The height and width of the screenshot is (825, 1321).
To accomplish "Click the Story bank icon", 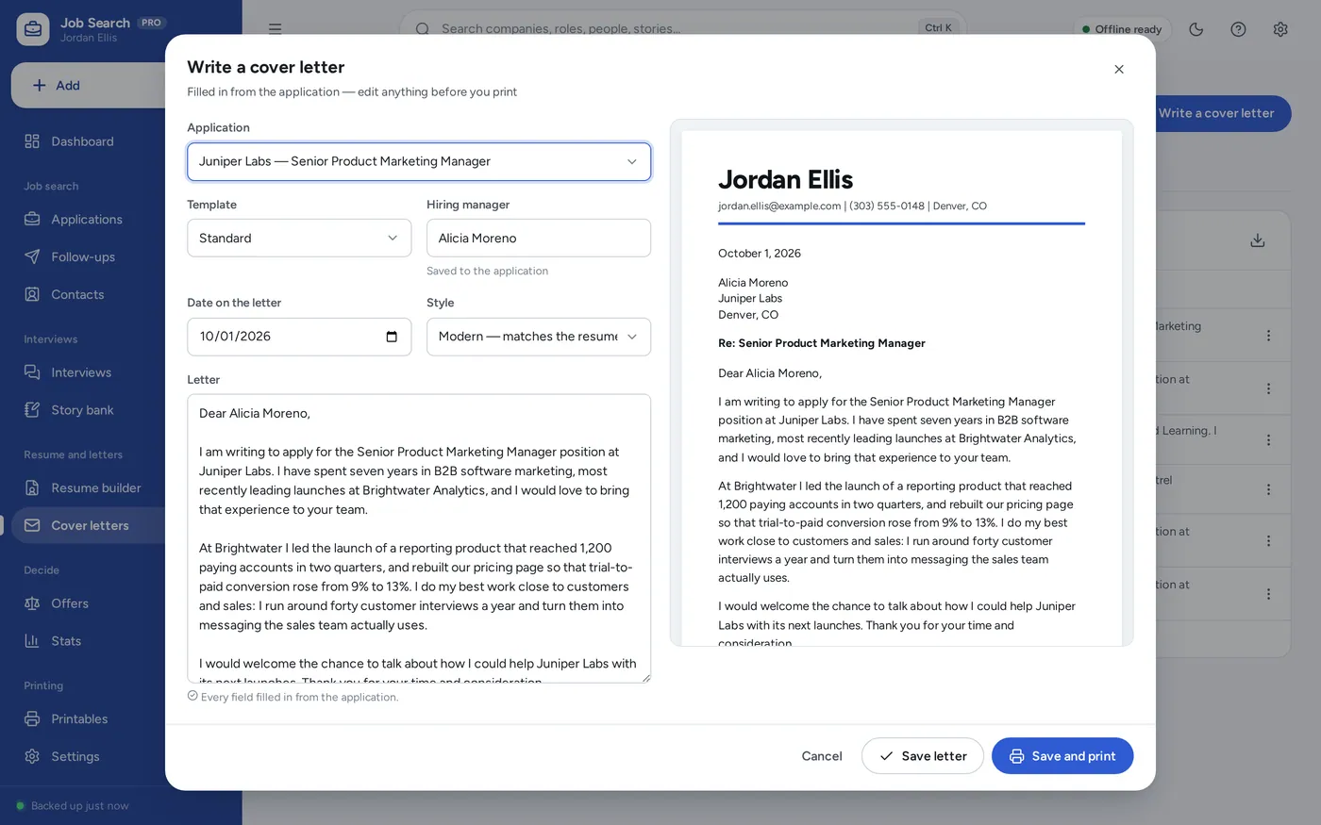I will click(x=32, y=410).
